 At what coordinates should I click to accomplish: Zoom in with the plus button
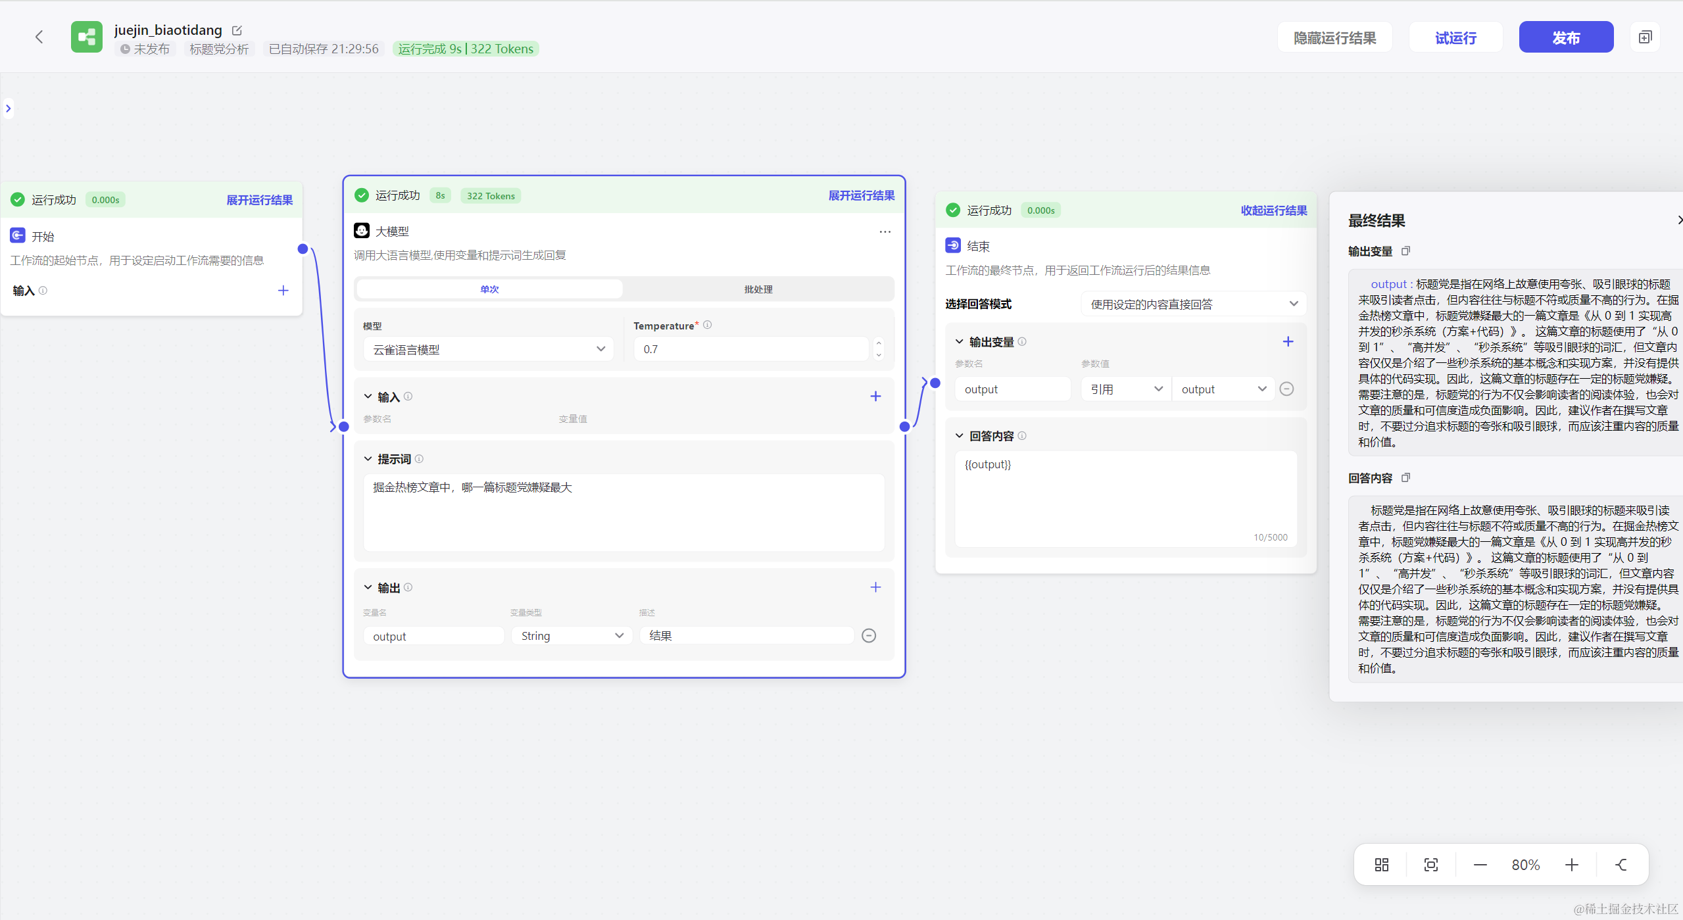(x=1571, y=865)
